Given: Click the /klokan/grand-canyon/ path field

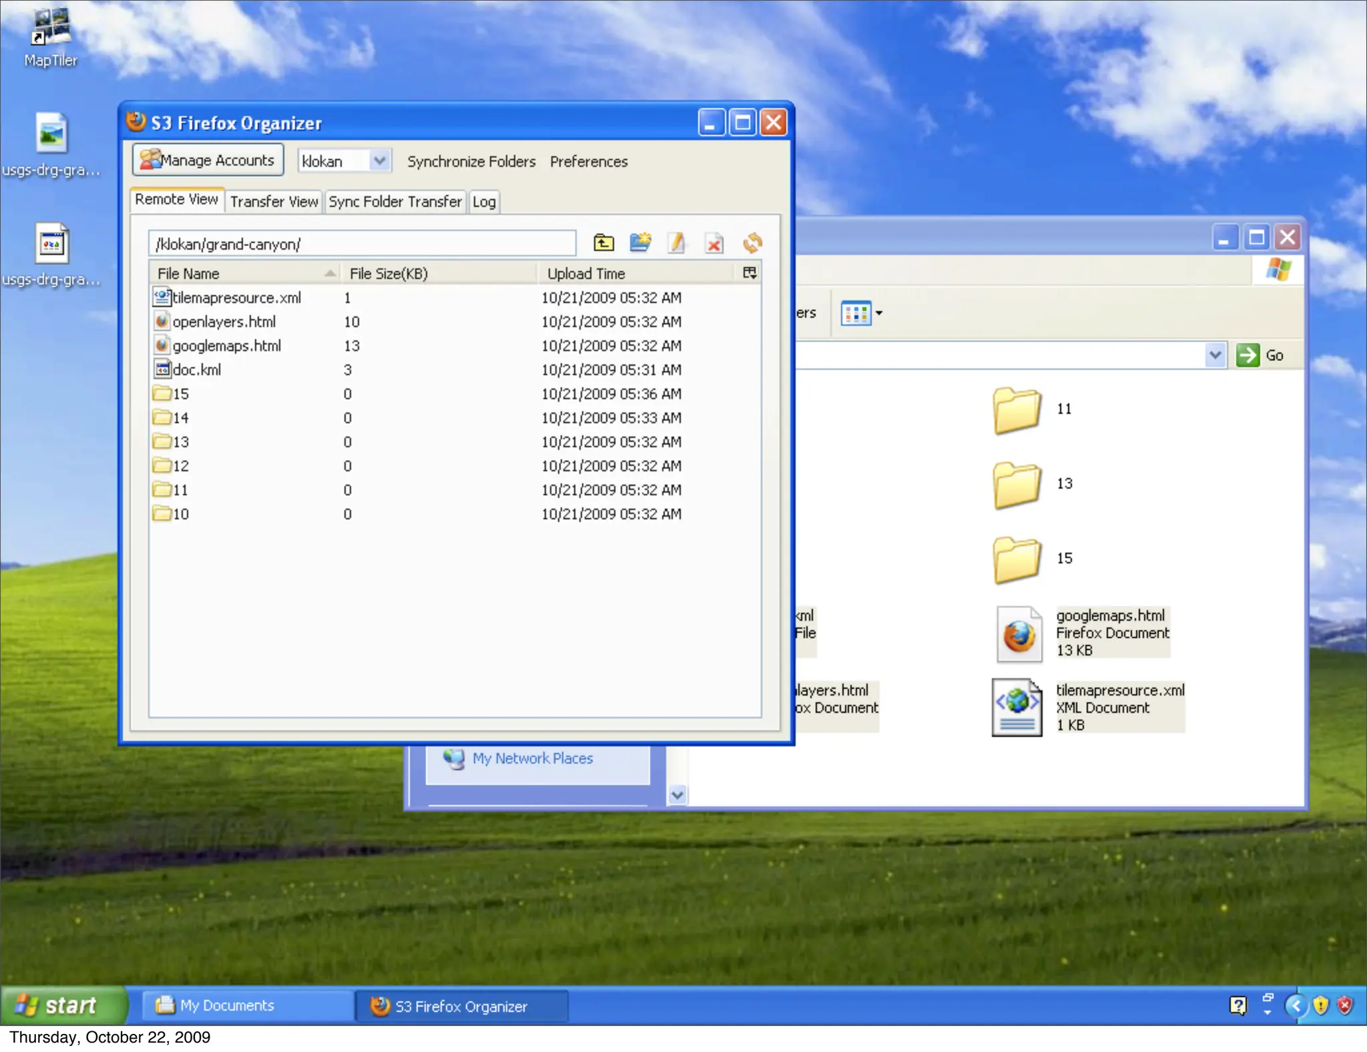Looking at the screenshot, I should click(x=362, y=244).
